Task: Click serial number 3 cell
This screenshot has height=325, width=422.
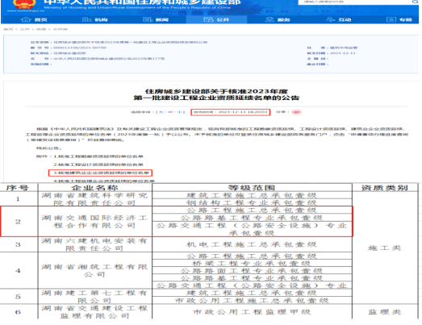Action: pos(18,244)
